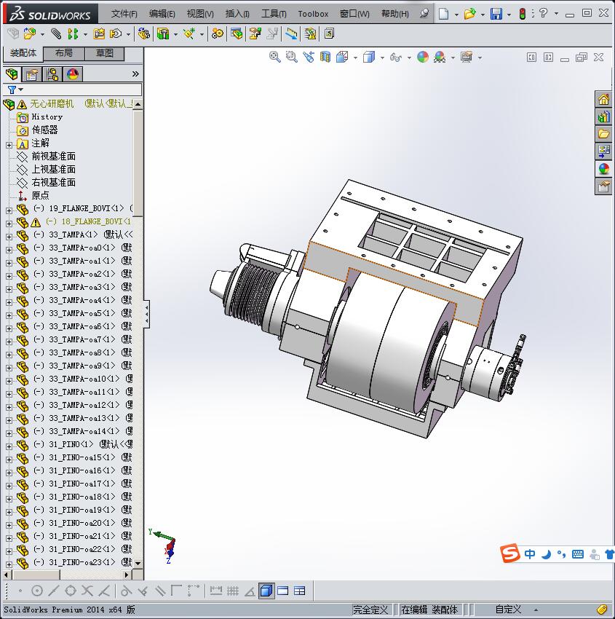Click the Mate paperclip icon
The width and height of the screenshot is (615, 619).
tap(56, 34)
